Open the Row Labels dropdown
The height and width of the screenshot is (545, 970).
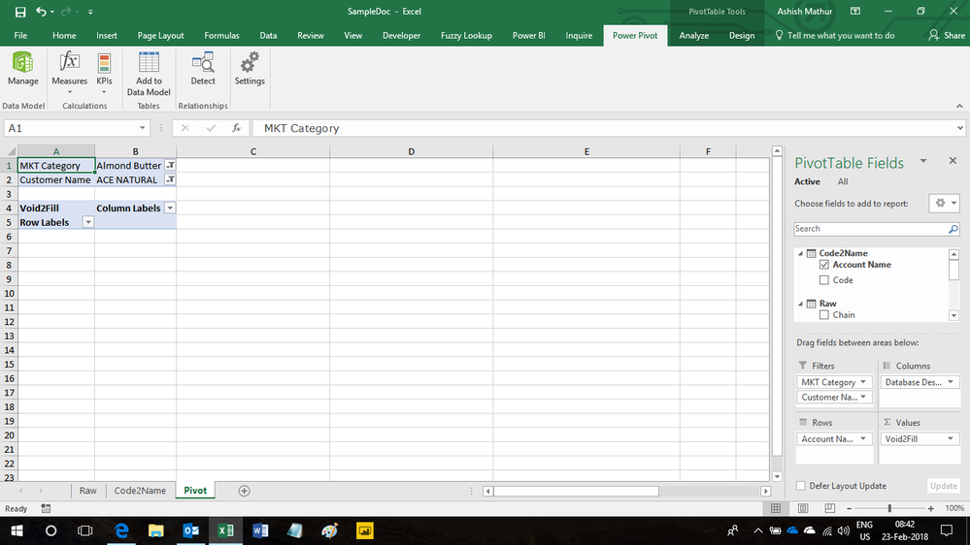click(x=87, y=222)
